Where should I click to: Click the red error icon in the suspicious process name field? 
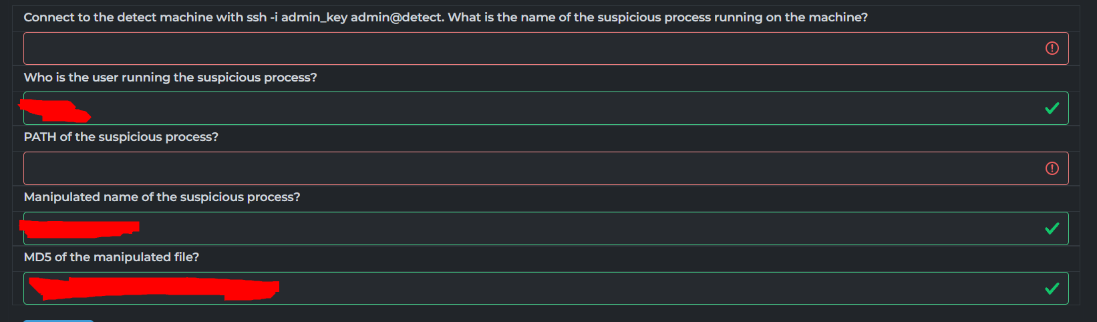coord(1052,48)
